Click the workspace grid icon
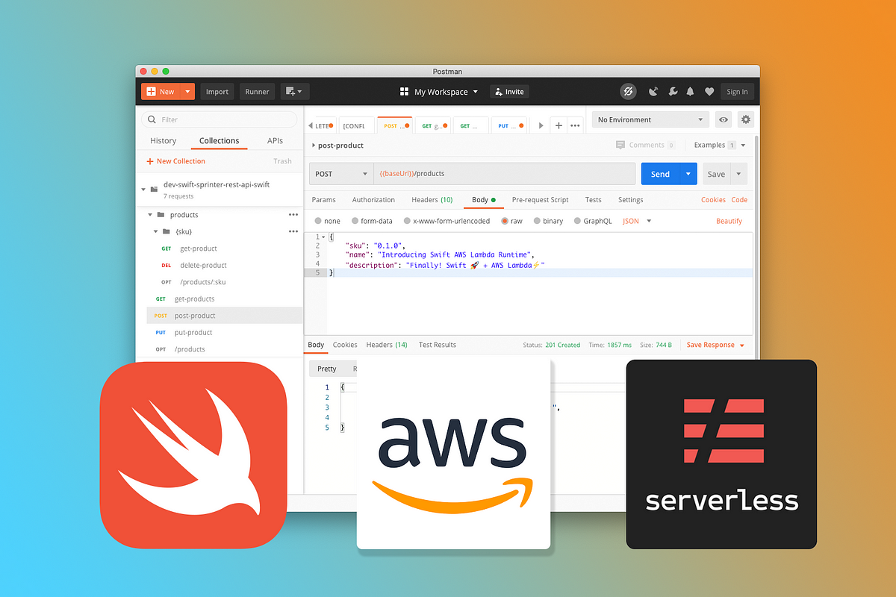The image size is (896, 597). tap(404, 92)
